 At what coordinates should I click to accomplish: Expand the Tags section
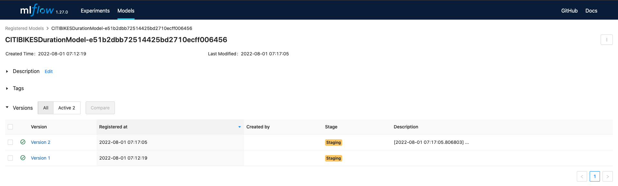tap(7, 88)
